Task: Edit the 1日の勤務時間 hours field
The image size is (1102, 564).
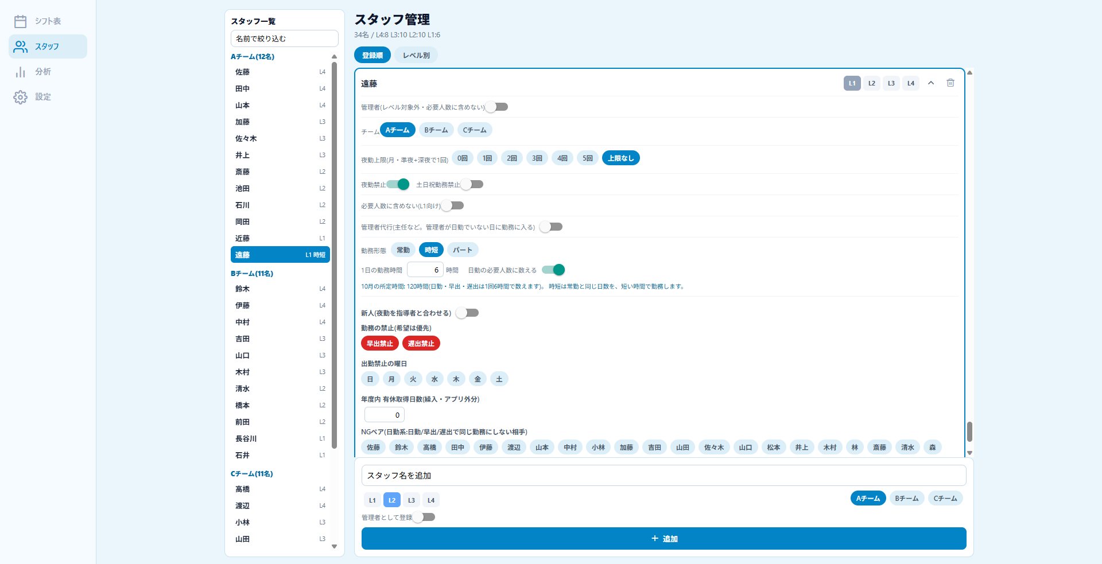Action: 425,270
